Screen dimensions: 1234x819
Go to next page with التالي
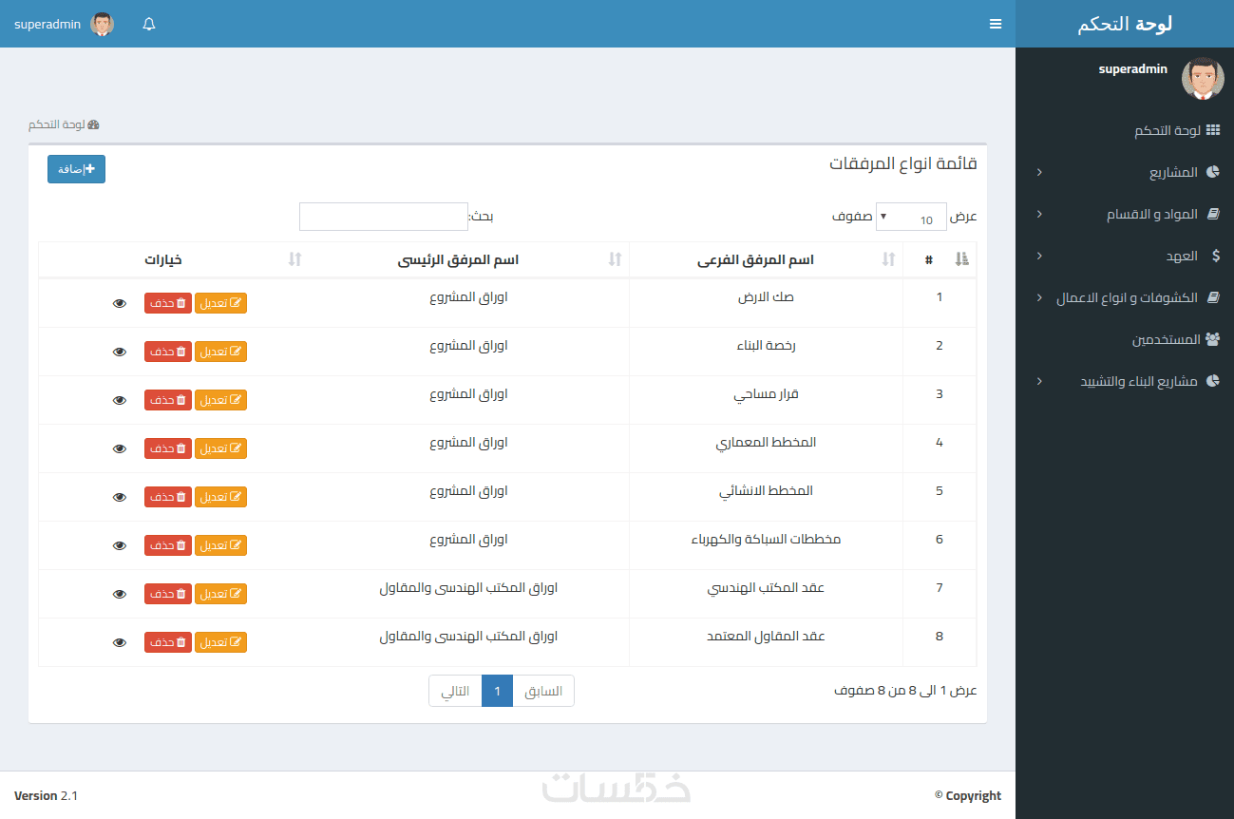coord(455,691)
